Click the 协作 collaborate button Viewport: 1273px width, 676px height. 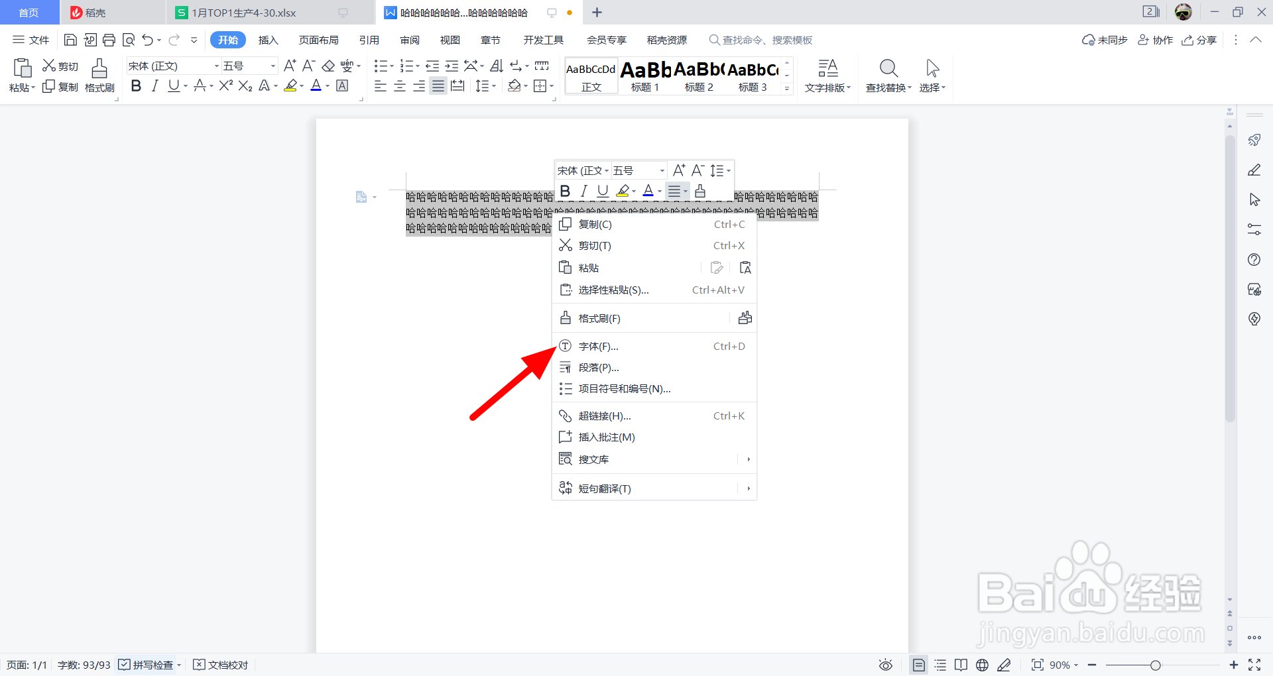[1156, 40]
